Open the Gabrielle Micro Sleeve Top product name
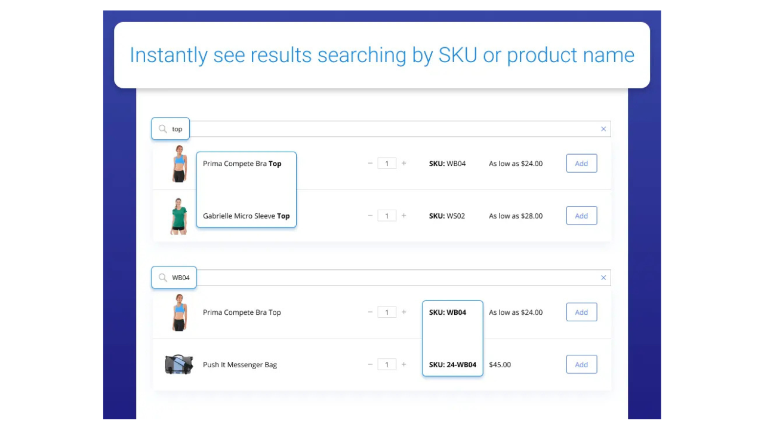764x430 pixels. (246, 216)
